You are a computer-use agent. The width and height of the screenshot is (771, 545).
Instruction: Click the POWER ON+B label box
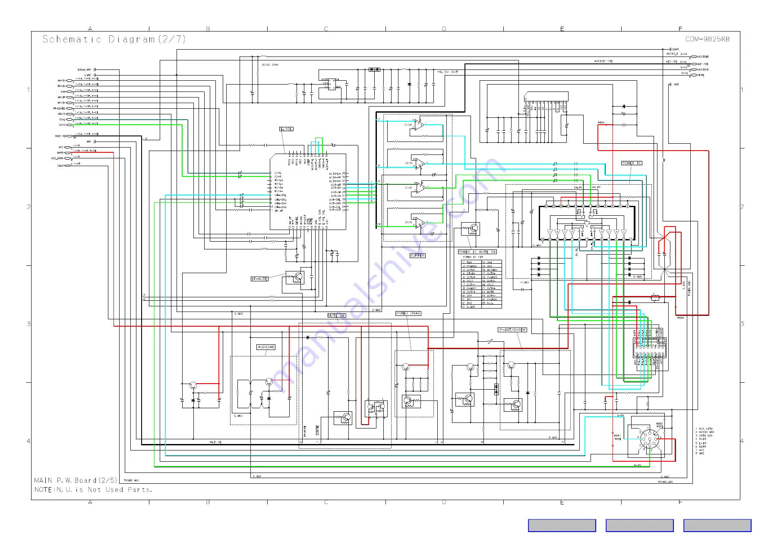coord(408,313)
